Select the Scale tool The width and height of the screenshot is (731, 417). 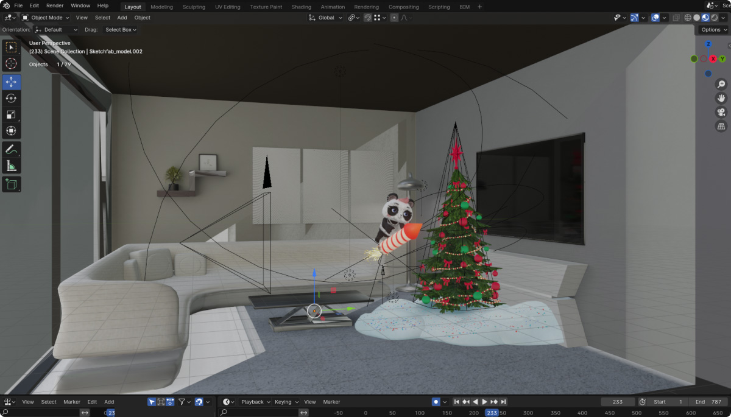coord(12,114)
